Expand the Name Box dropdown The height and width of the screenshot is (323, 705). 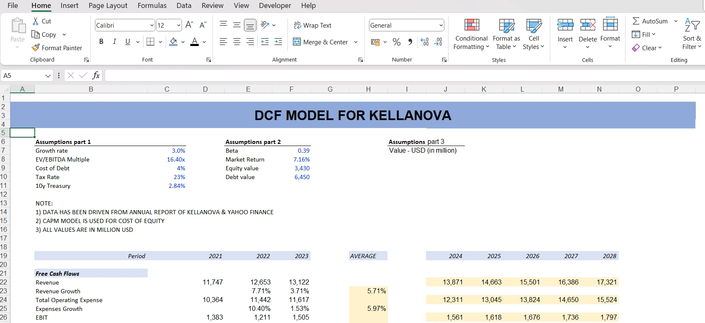[x=48, y=76]
